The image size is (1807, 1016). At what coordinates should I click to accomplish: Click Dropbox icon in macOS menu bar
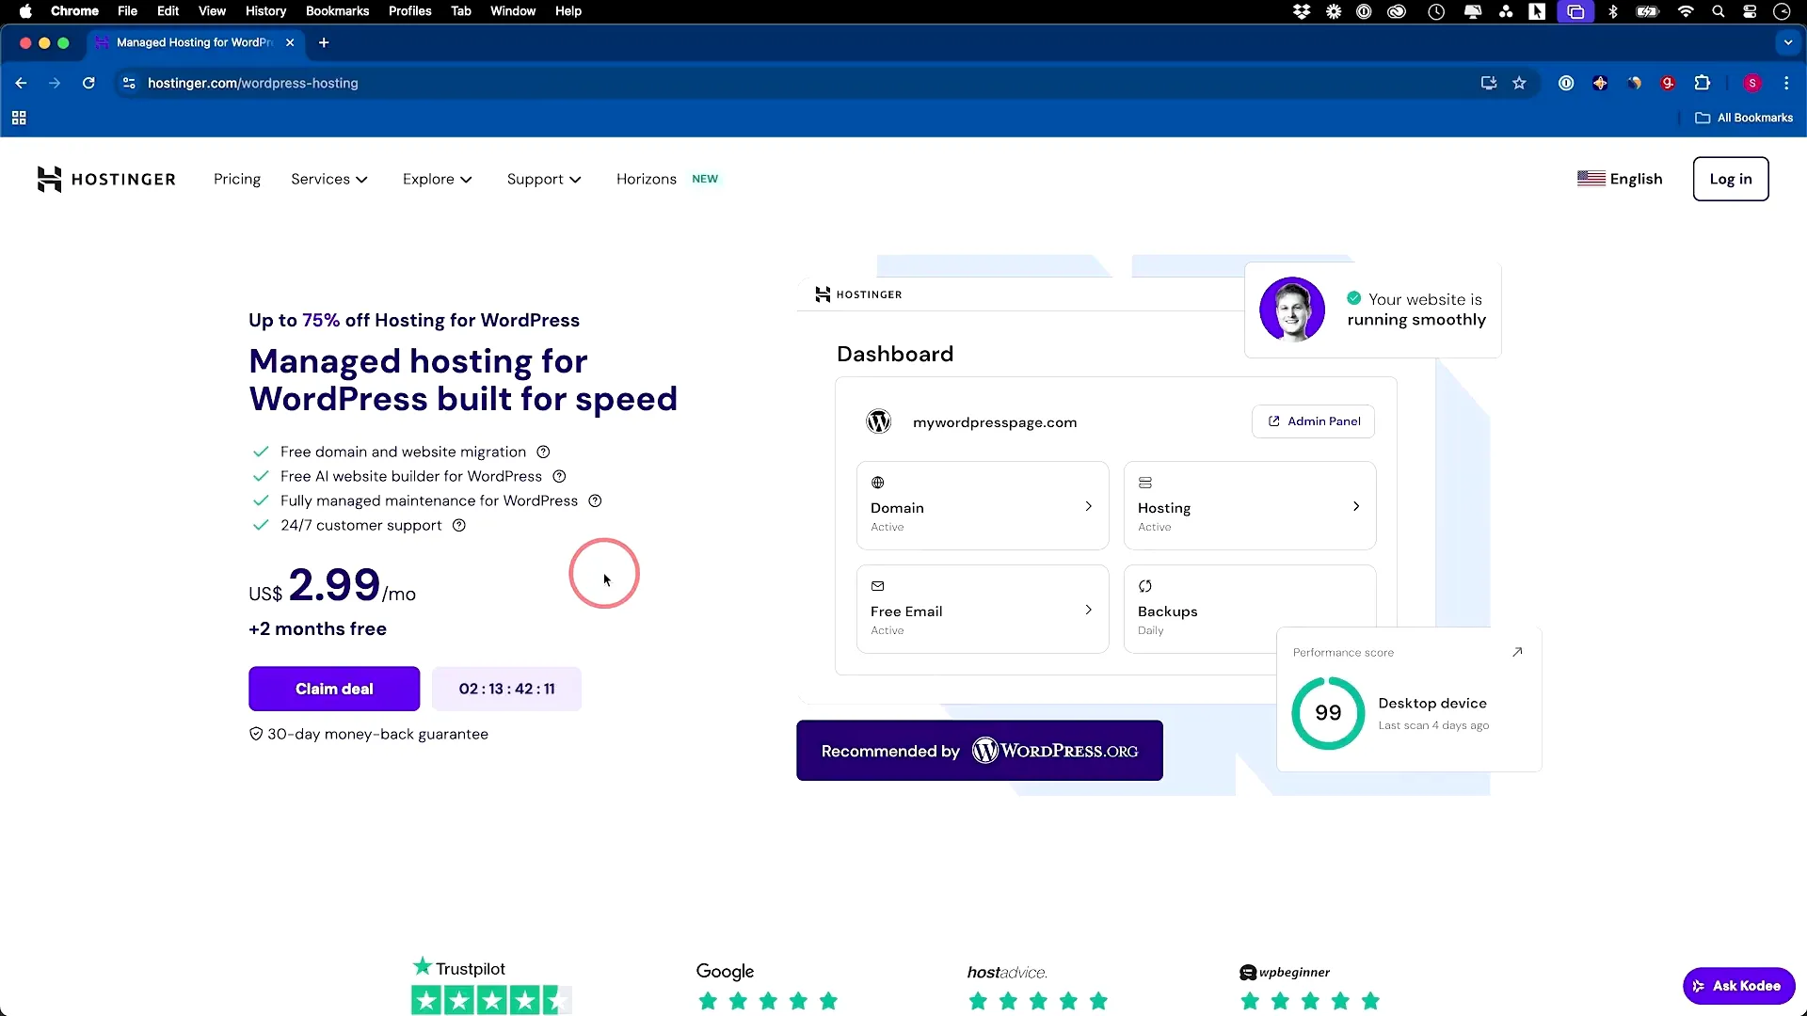[x=1302, y=11]
